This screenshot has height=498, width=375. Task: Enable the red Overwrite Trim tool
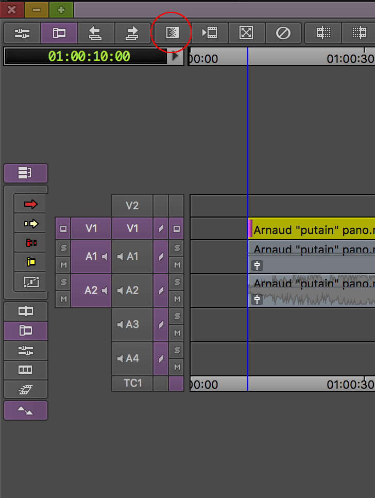pyautogui.click(x=31, y=243)
